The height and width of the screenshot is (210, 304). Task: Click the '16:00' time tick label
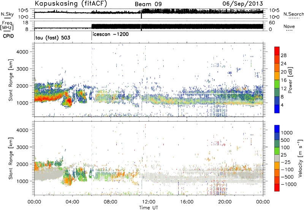click(187, 202)
